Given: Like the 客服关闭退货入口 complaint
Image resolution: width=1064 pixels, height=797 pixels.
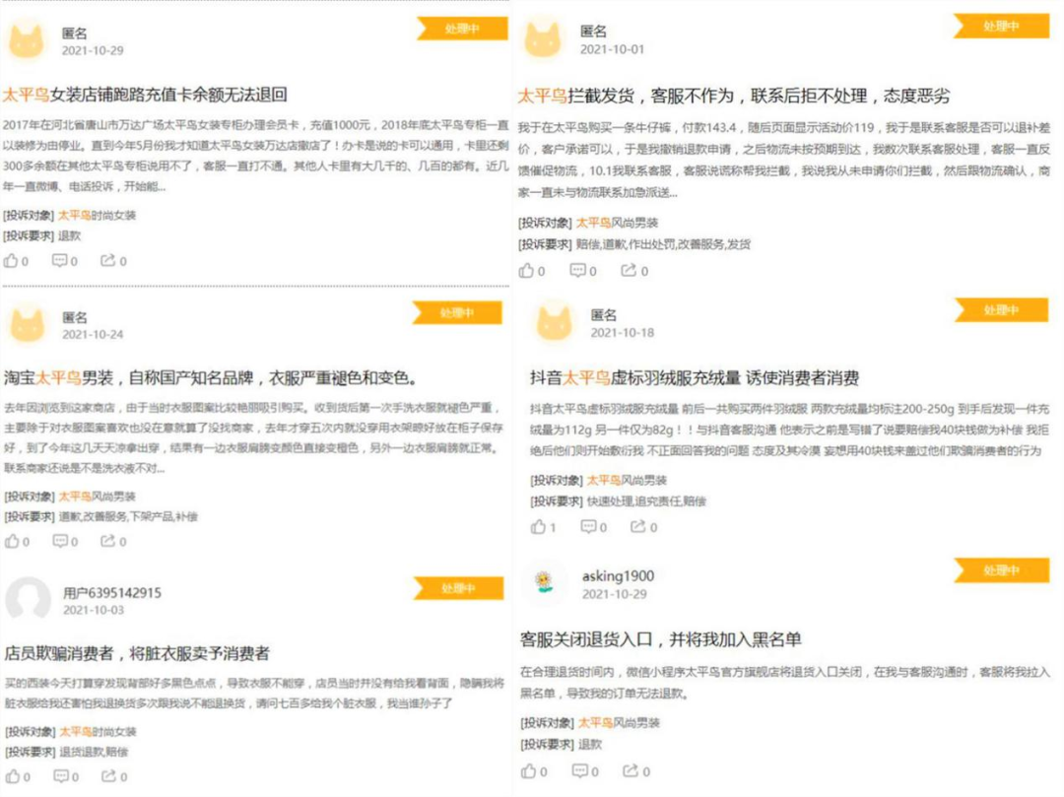Looking at the screenshot, I should [534, 771].
